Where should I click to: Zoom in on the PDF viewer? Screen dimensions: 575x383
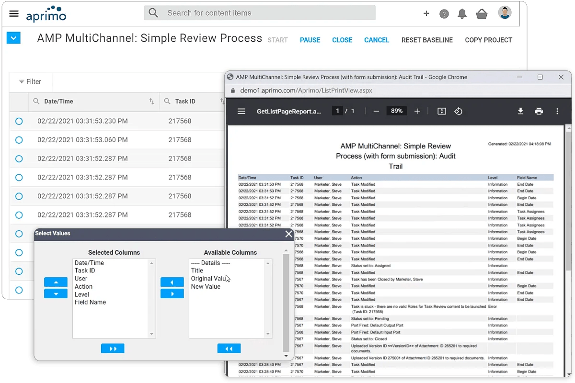[417, 111]
